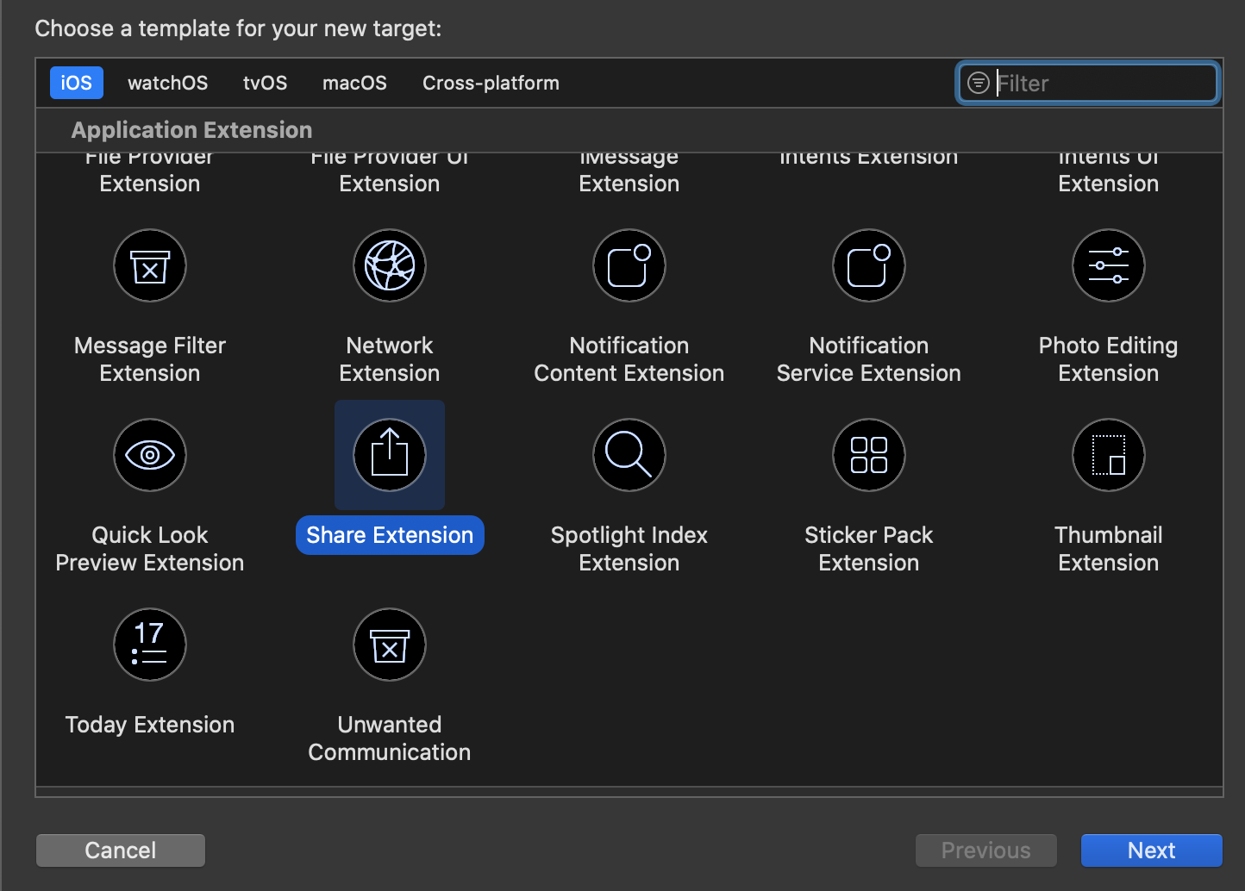This screenshot has width=1245, height=891.
Task: Focus the Filter search field
Action: tap(1104, 84)
